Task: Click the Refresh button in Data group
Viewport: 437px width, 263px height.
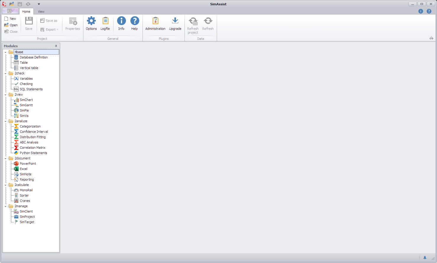Action: [208, 23]
